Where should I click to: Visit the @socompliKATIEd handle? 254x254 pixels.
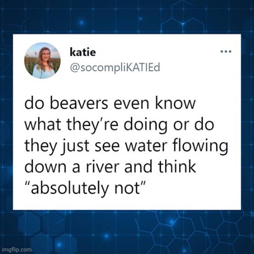[115, 68]
